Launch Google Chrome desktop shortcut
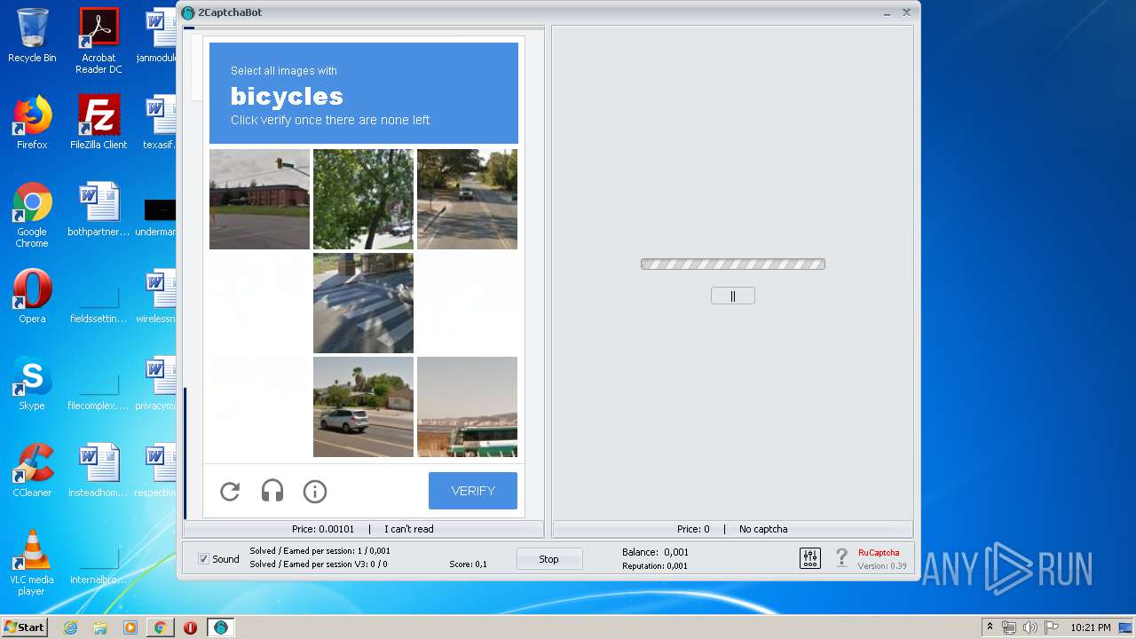The width and height of the screenshot is (1136, 639). pyautogui.click(x=32, y=215)
